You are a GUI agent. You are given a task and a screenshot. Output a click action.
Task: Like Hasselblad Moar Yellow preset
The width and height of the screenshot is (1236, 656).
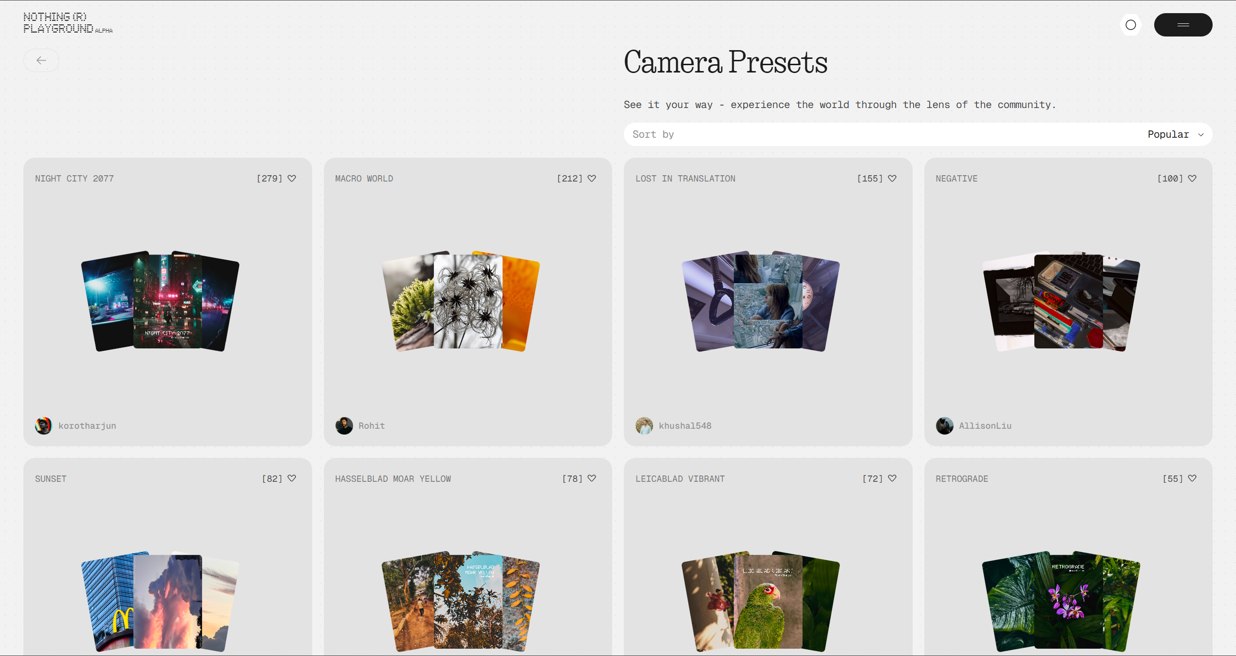pos(592,478)
